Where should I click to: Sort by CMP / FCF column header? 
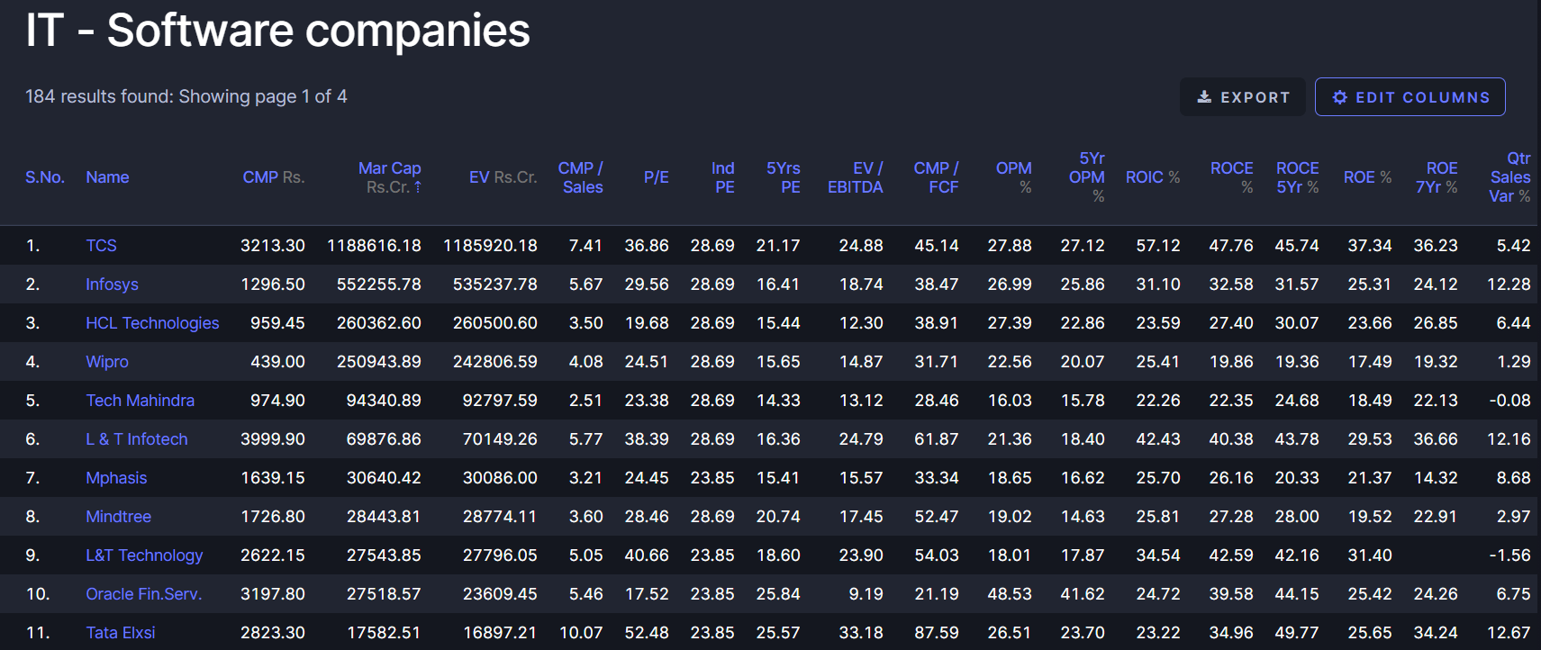tap(937, 177)
